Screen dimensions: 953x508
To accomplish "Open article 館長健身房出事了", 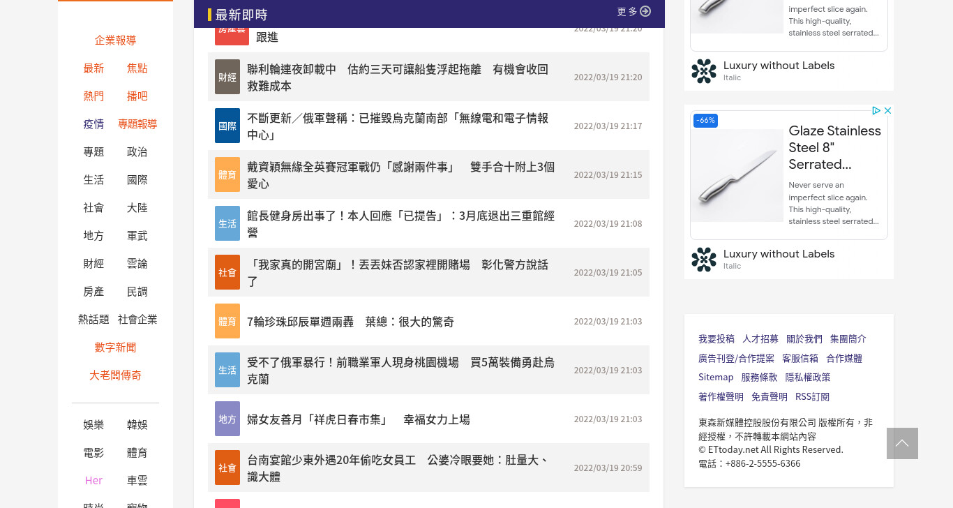I will (x=401, y=224).
